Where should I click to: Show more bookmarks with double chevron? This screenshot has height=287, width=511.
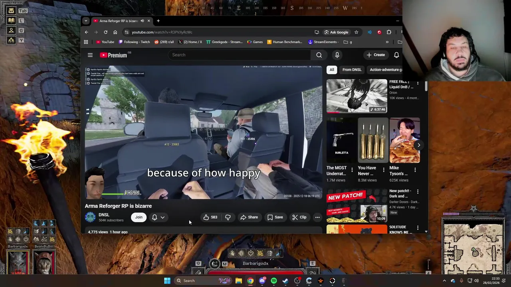[x=387, y=42]
